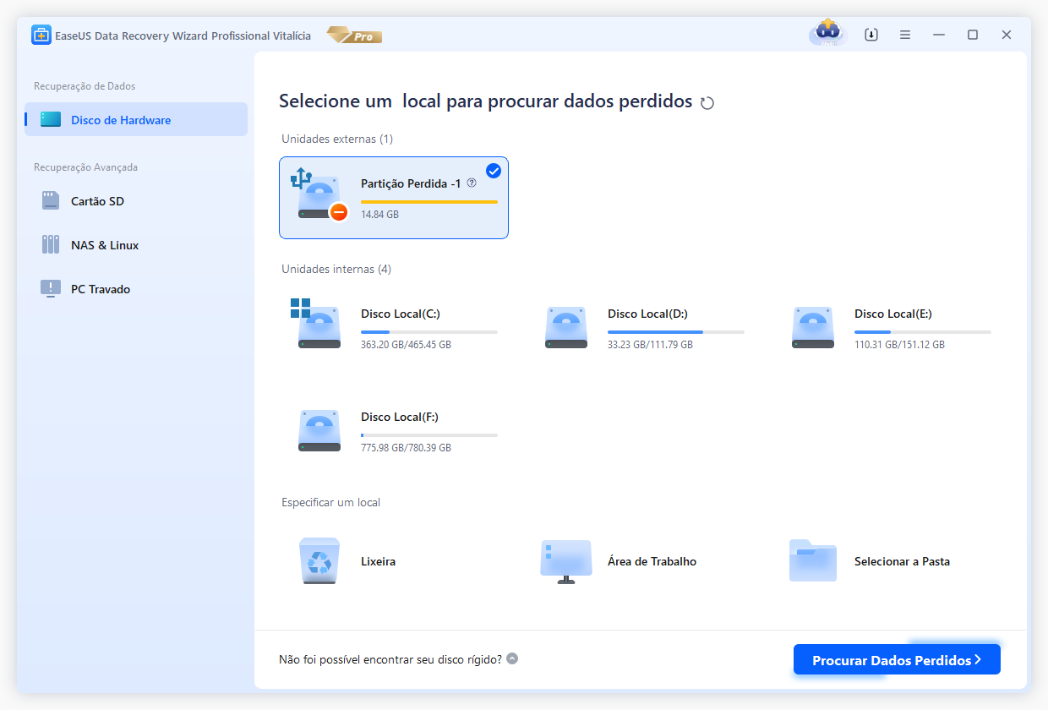The image size is (1048, 710).
Task: Open the AI assistant robot icon
Action: coord(827,34)
